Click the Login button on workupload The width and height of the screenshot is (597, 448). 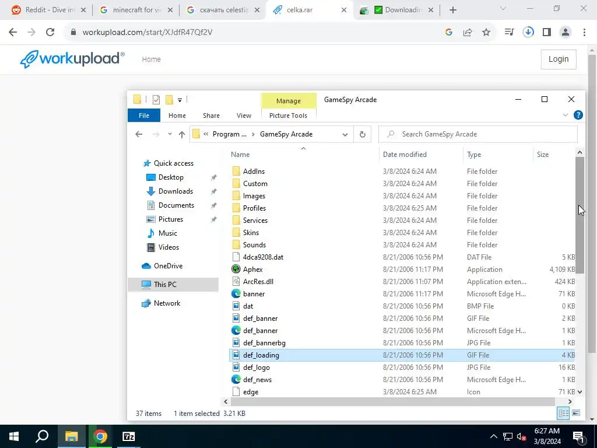coord(558,59)
